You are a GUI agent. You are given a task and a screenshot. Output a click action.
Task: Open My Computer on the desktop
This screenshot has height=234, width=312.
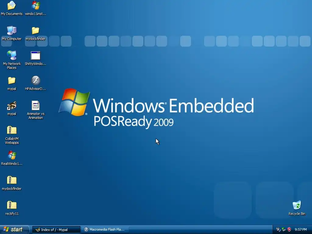(12, 33)
